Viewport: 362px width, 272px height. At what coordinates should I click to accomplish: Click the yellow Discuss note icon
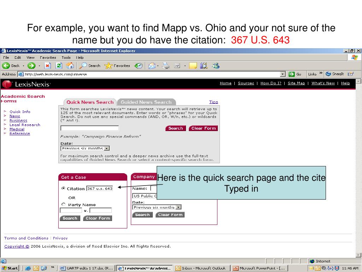point(193,66)
